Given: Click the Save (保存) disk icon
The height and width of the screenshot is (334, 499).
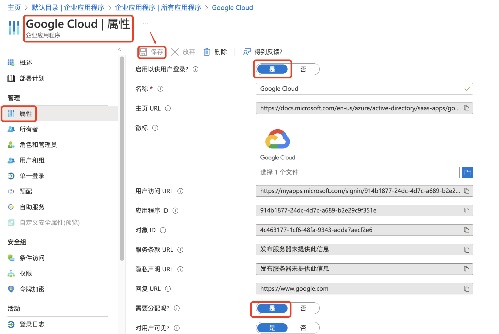Looking at the screenshot, I should click(143, 52).
